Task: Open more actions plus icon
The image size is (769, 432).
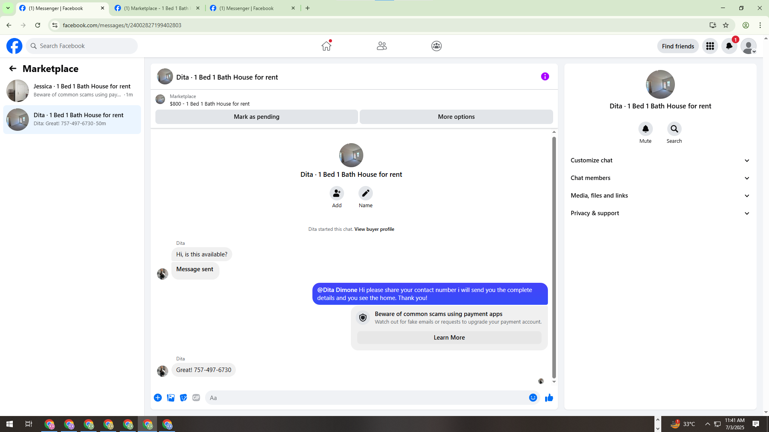Action: [158, 398]
